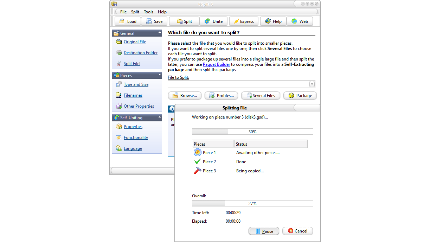
Task: Click the Original File icon in sidebar
Action: [119, 42]
